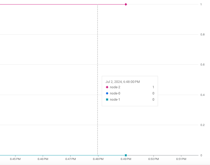Viewport: 210px width, 165px height.
Task: Click the 0.6 value on the y-axis
Action: click(x=202, y=65)
